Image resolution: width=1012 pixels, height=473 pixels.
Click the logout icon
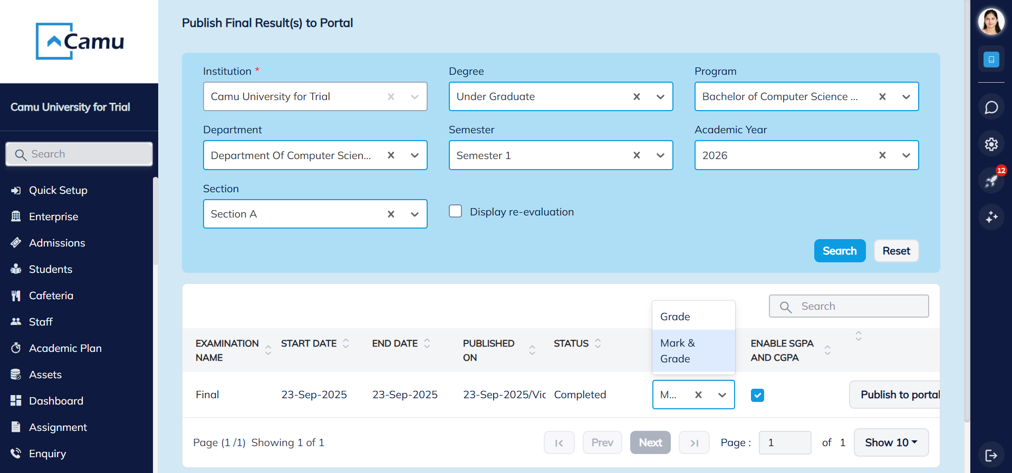pos(991,455)
